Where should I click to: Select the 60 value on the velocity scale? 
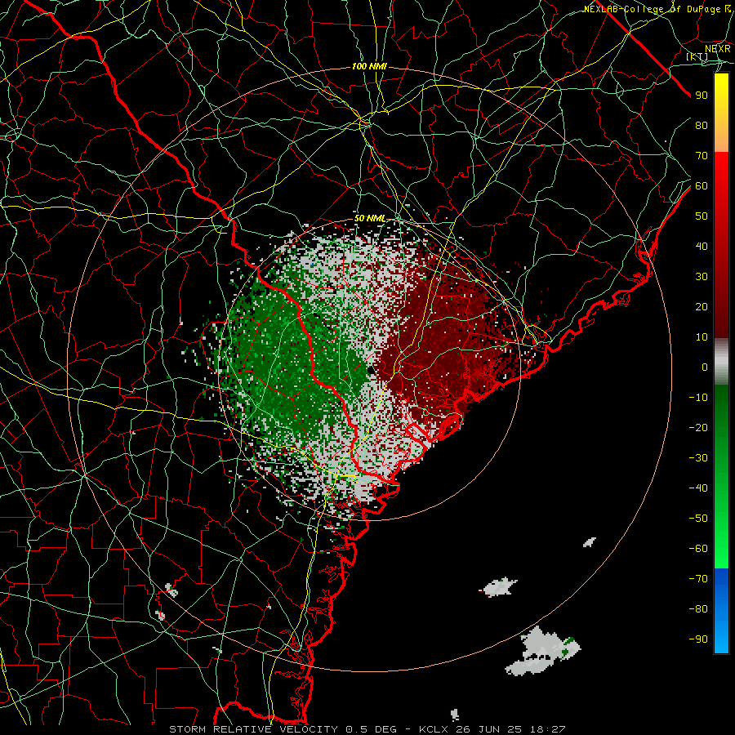(702, 185)
